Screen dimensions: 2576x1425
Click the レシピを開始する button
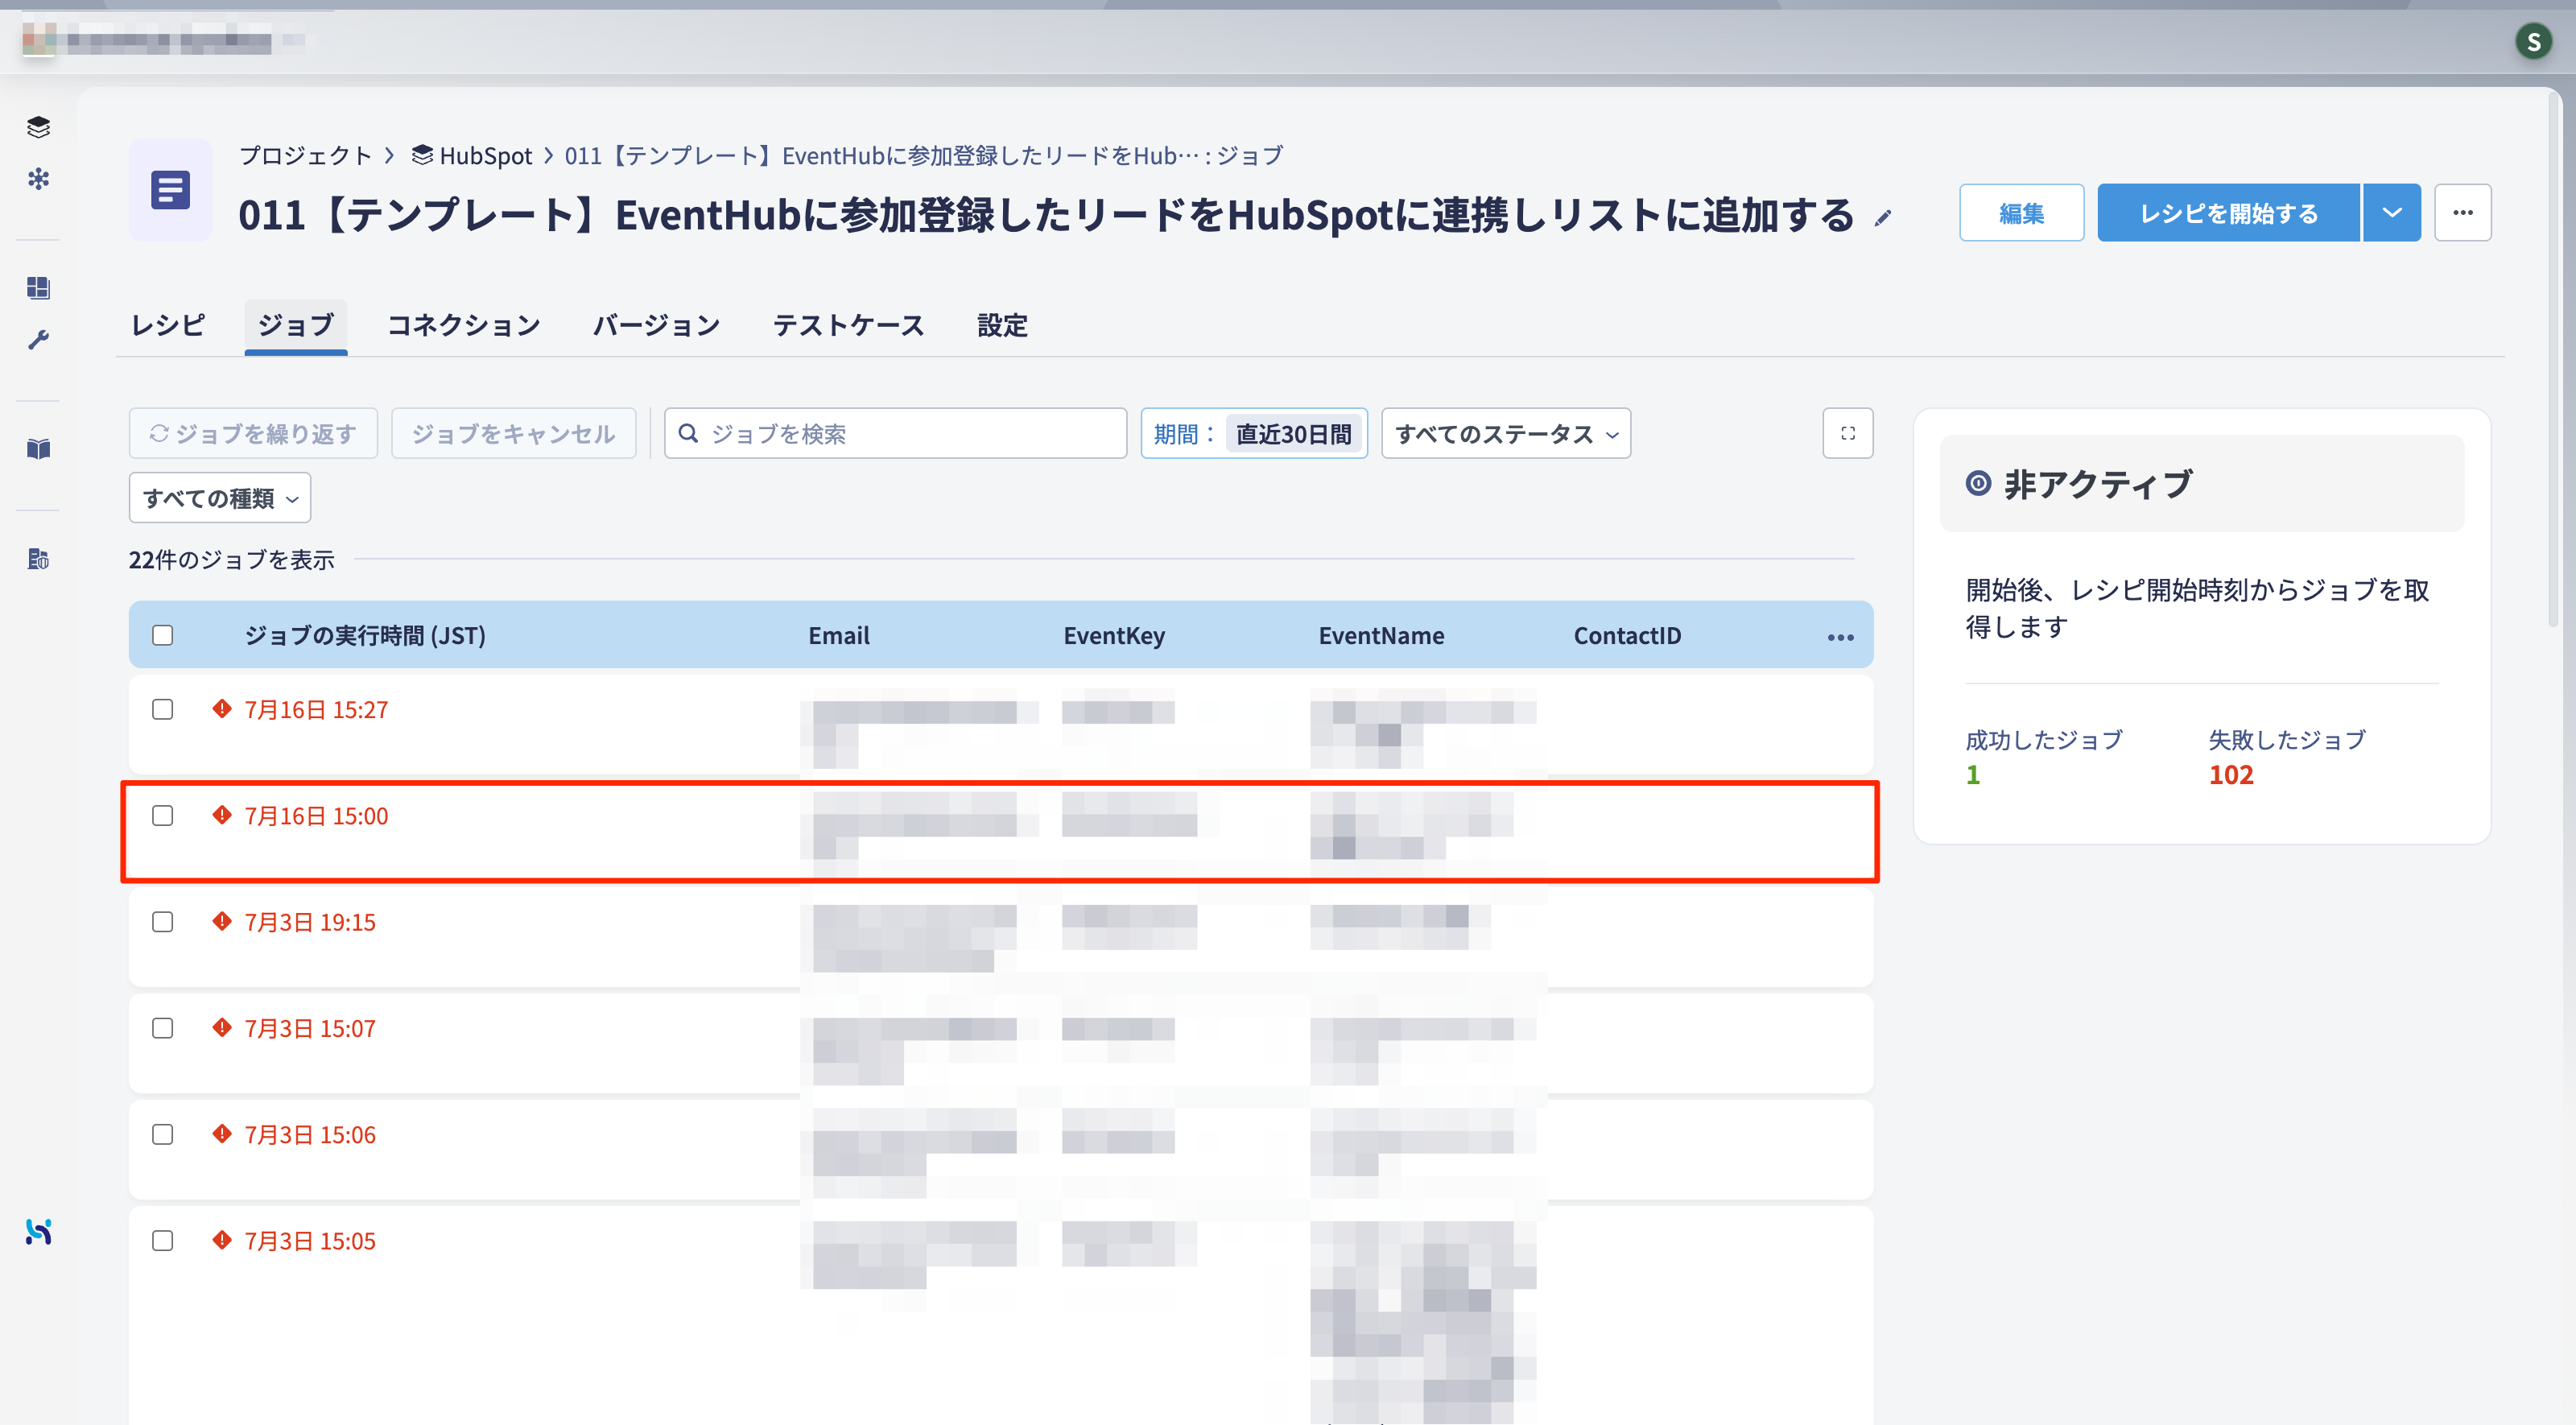tap(2228, 212)
